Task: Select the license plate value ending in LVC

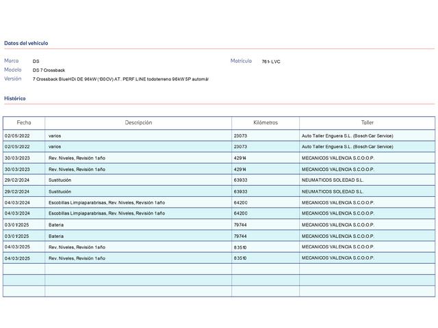Action: [x=271, y=61]
